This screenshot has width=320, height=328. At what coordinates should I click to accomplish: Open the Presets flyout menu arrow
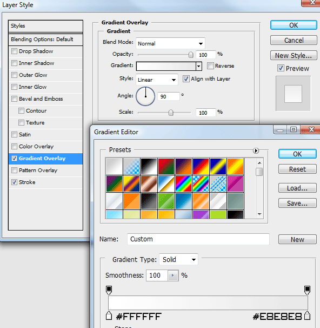[x=256, y=150]
